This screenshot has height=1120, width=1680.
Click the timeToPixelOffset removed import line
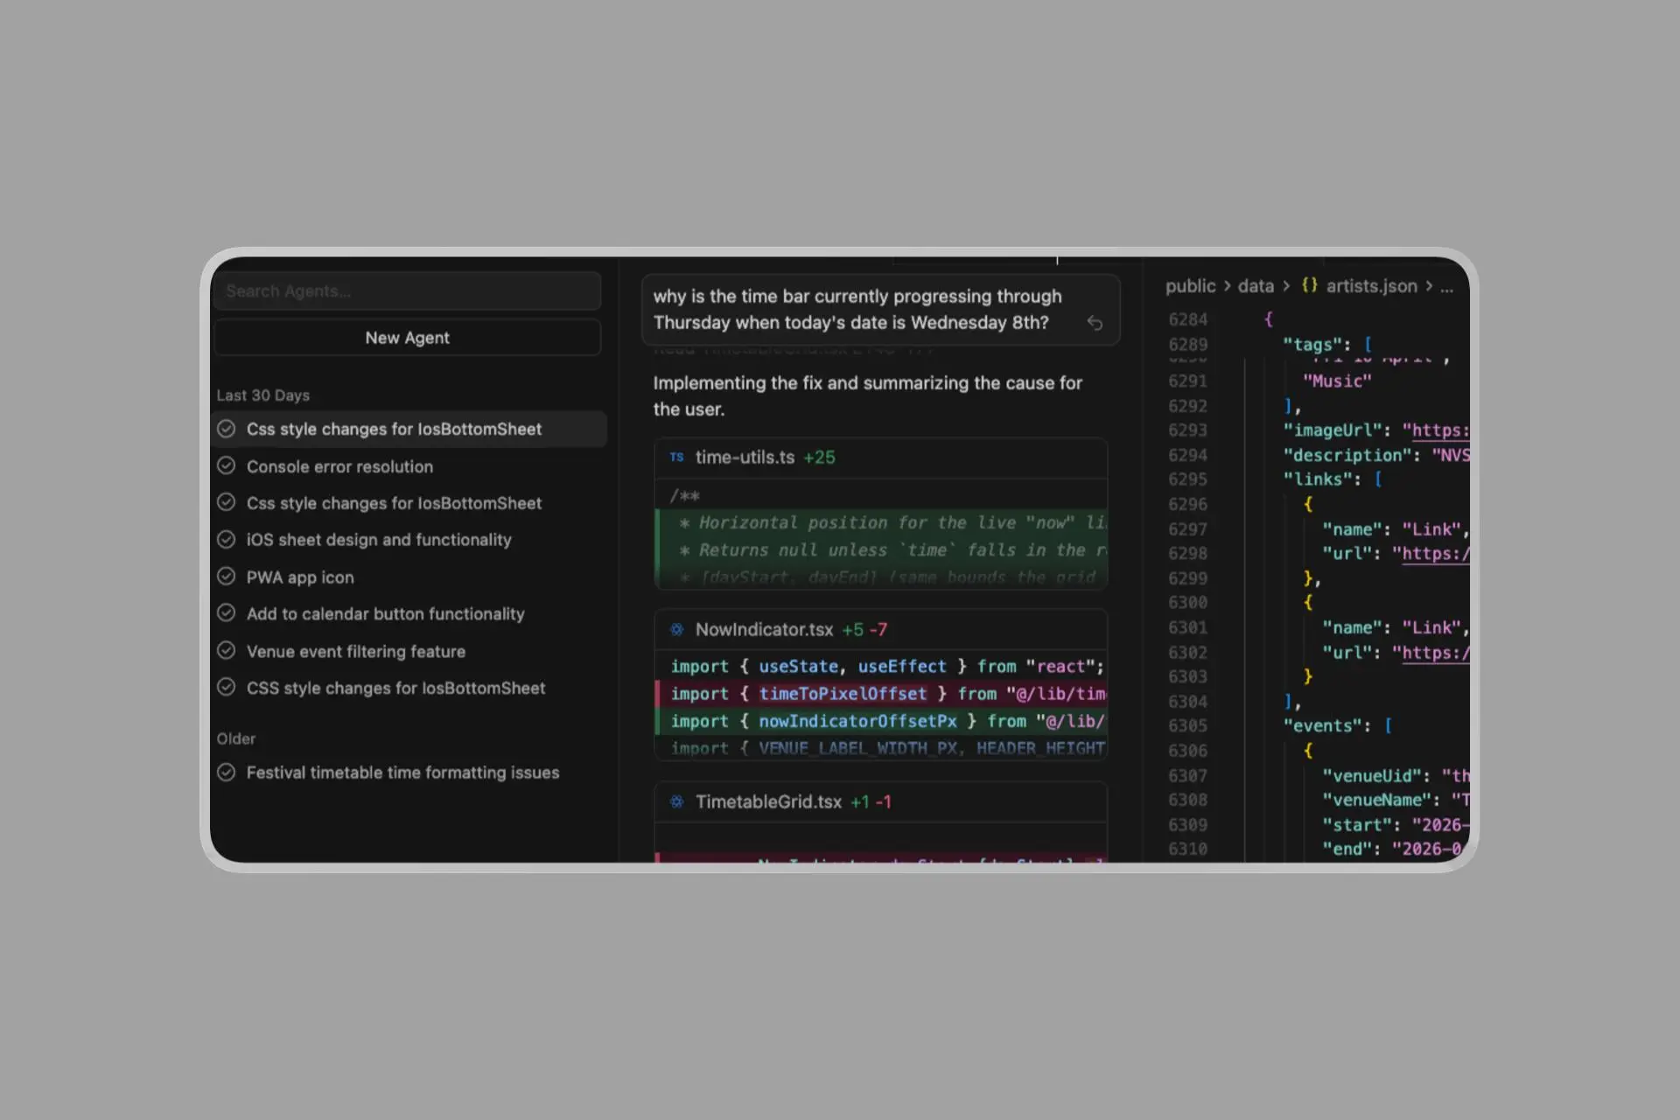click(x=882, y=694)
